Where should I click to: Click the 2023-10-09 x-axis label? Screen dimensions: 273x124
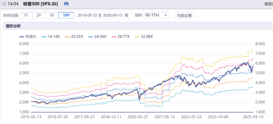[218, 117]
